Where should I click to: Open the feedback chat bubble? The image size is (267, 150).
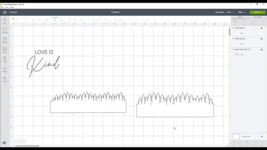coord(4,143)
